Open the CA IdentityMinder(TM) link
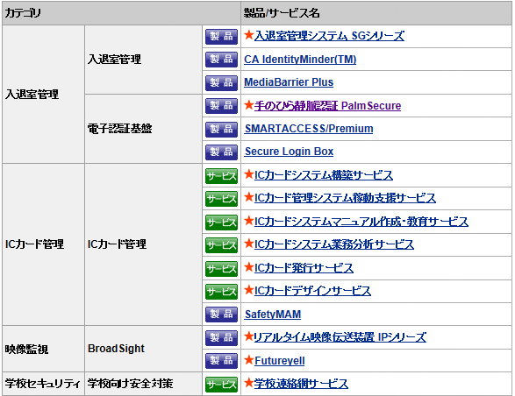Screen dimensions: 515x396 point(300,60)
